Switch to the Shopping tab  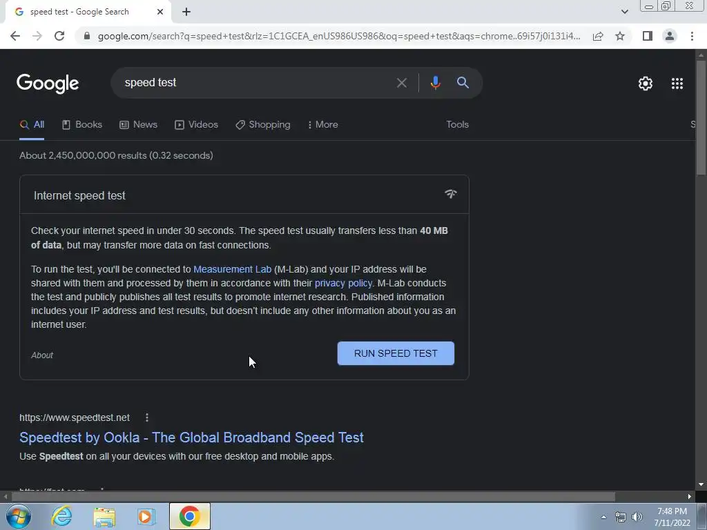point(263,125)
